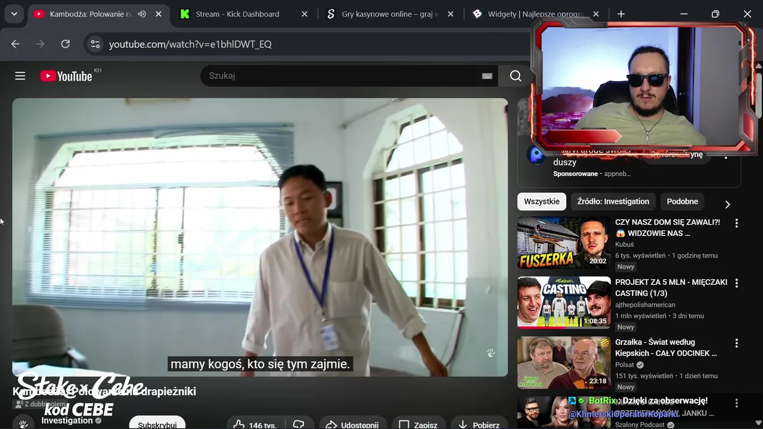This screenshot has height=429, width=763.
Task: Click the subtitle text mamy kogoś
Action: [260, 363]
